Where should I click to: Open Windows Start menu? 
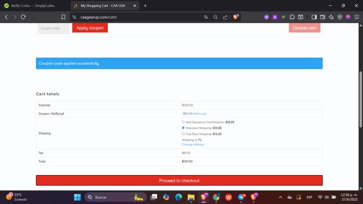[x=77, y=197]
